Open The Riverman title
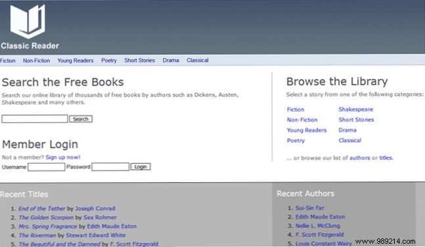The image size is (425, 247). (x=37, y=235)
